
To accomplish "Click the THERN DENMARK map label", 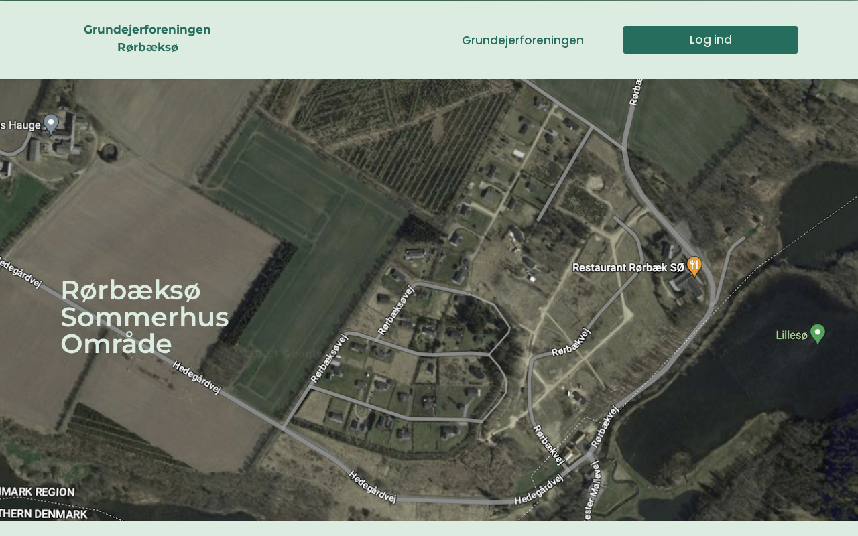I will coord(44,514).
